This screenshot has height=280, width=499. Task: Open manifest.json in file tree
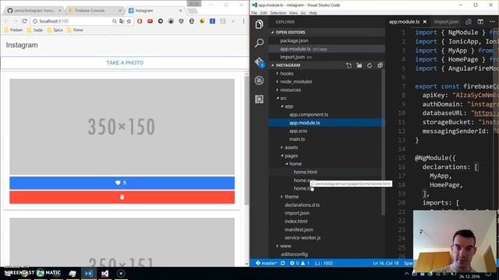(x=299, y=229)
